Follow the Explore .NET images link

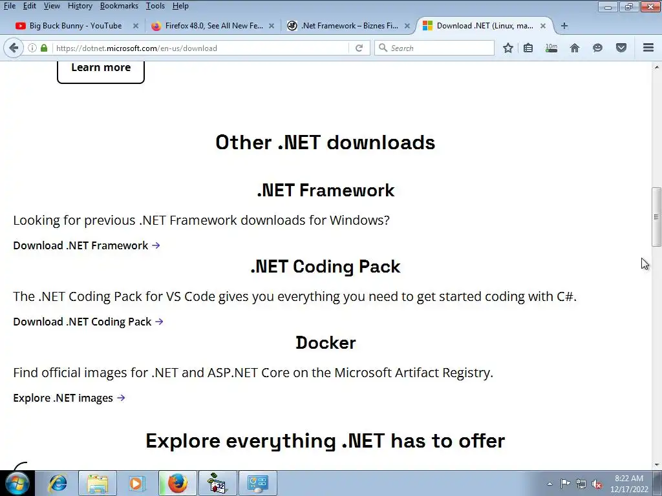click(x=69, y=398)
